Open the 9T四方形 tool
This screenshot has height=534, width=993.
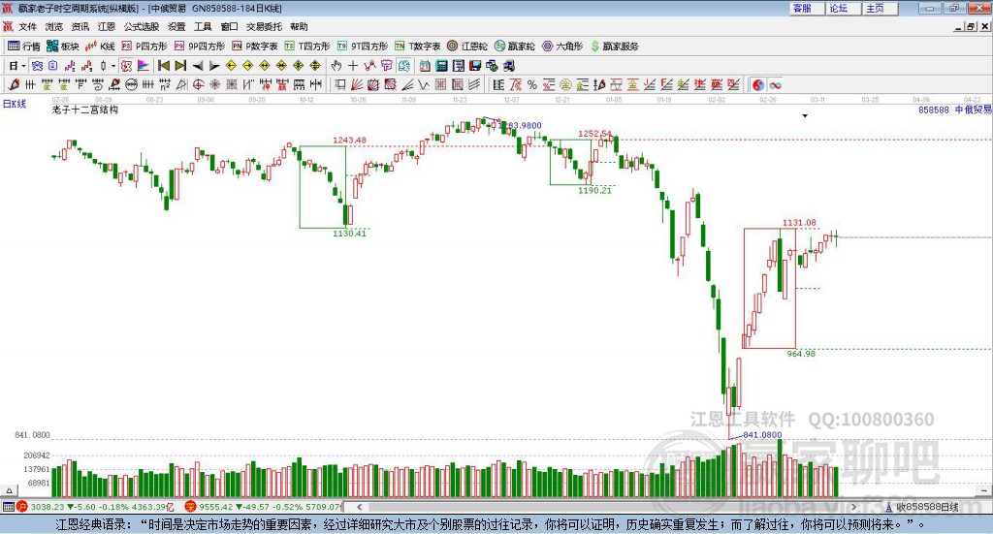click(363, 47)
